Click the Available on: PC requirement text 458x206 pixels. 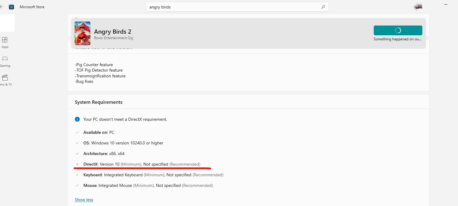click(x=99, y=132)
